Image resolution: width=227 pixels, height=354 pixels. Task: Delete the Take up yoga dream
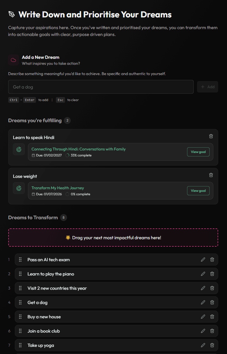pos(212,345)
